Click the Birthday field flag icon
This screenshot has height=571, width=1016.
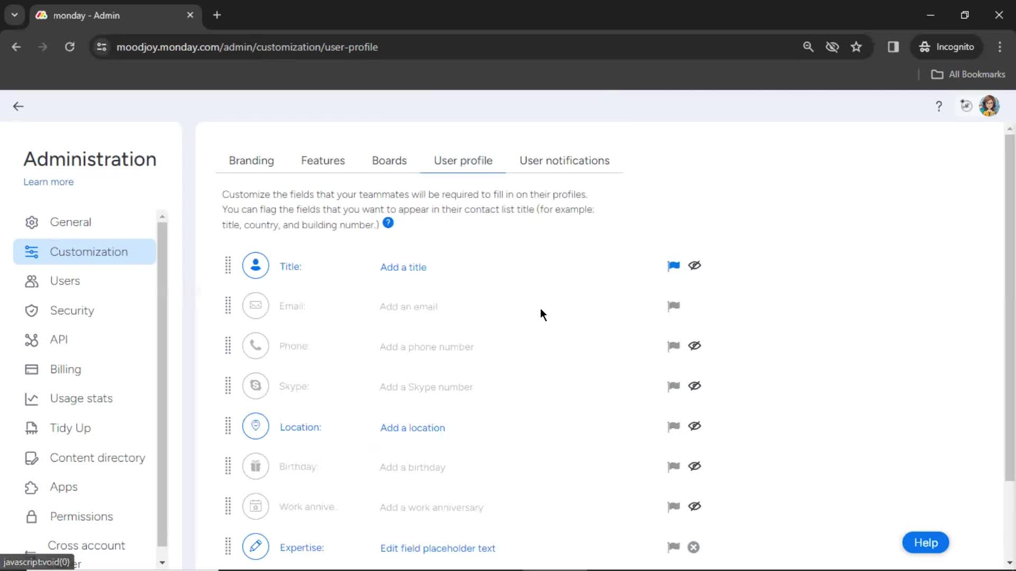[x=672, y=466]
